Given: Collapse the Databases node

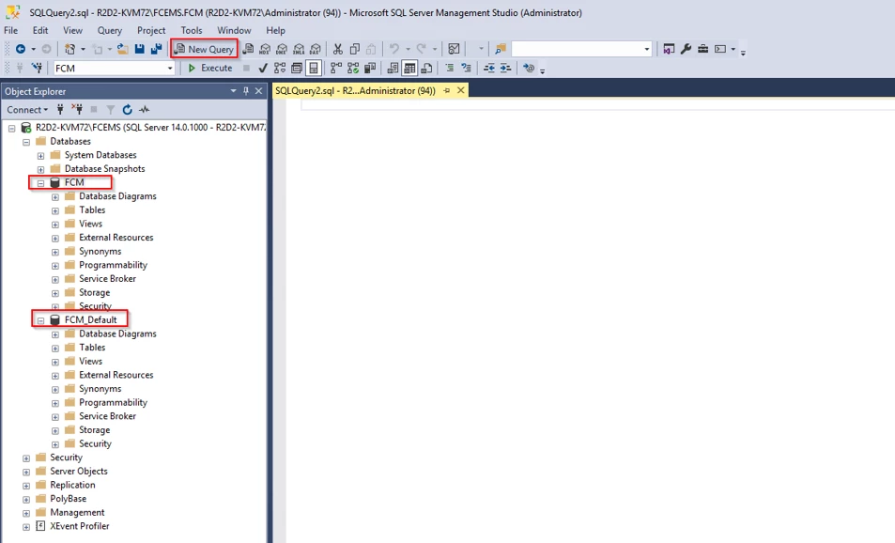Looking at the screenshot, I should (x=26, y=142).
